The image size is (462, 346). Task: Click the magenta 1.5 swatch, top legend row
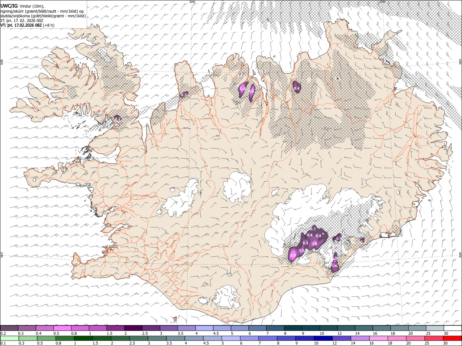click(115, 328)
